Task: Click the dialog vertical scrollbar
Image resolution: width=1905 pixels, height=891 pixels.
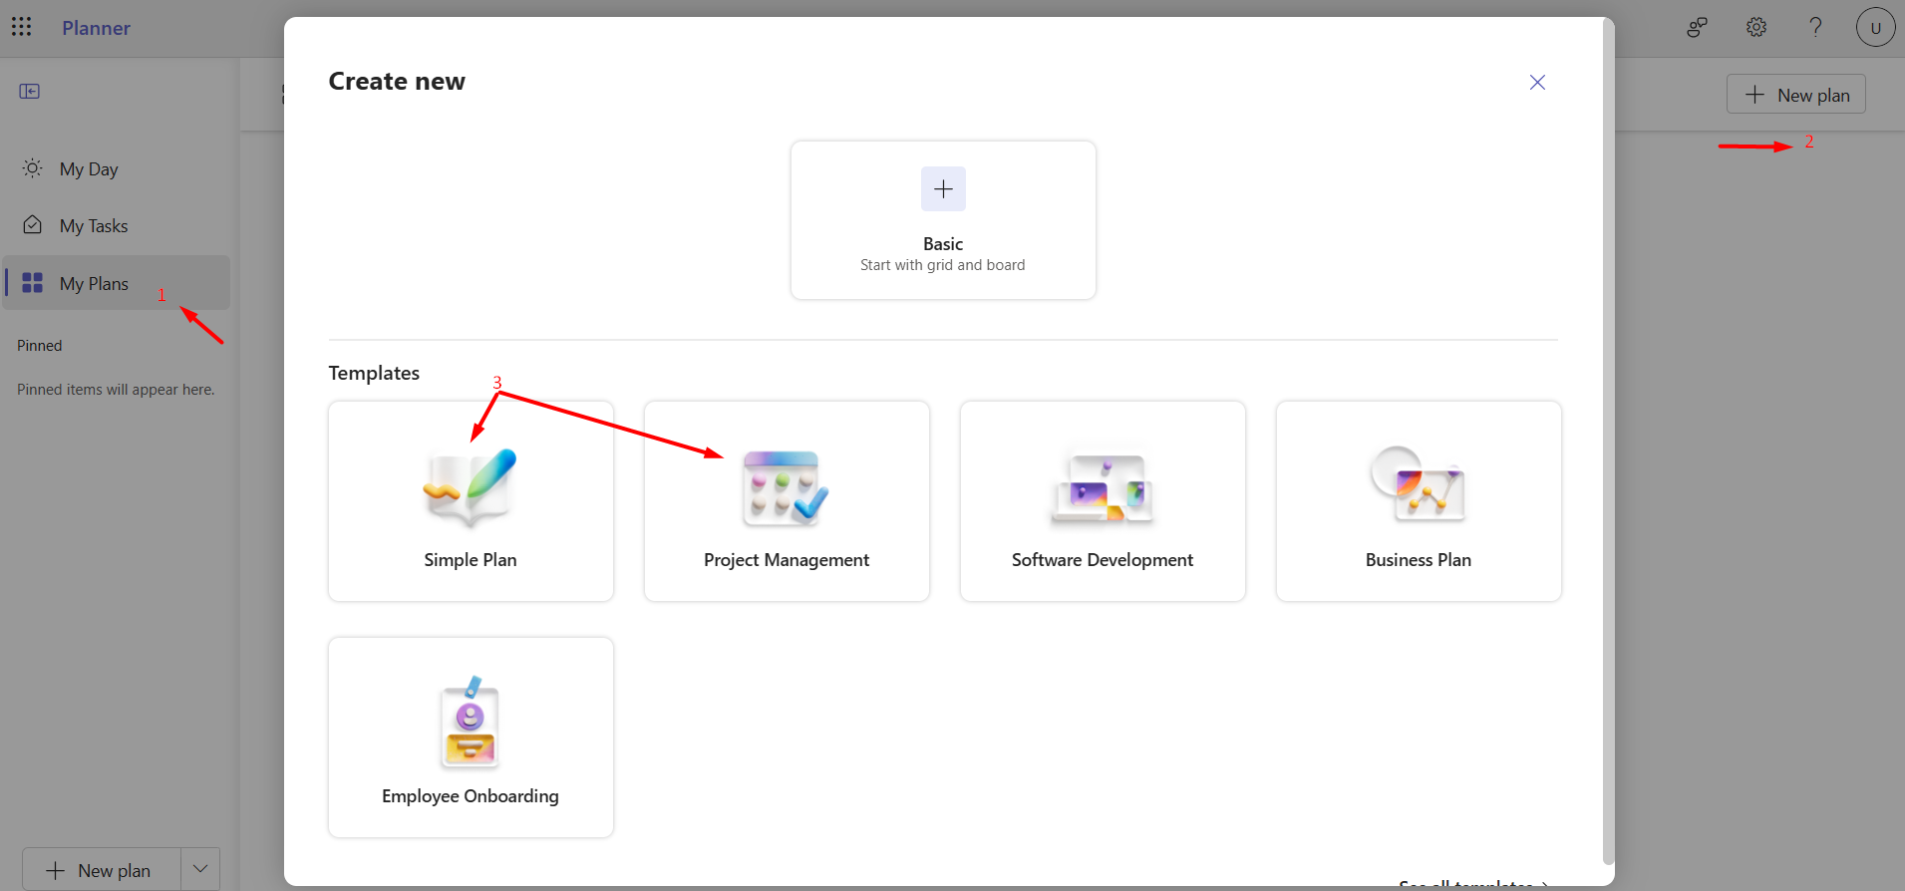Action: pos(1607,439)
